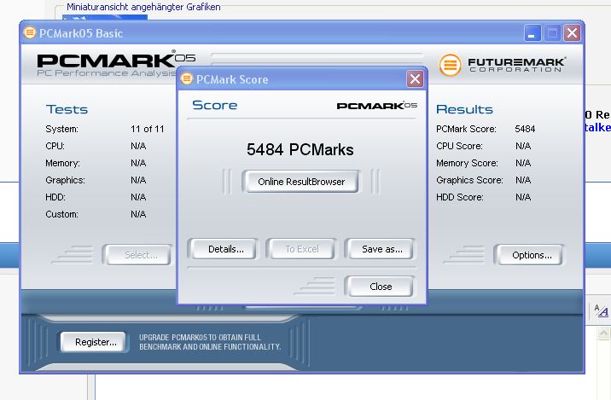Click the "Memory Score:" label

coord(467,163)
